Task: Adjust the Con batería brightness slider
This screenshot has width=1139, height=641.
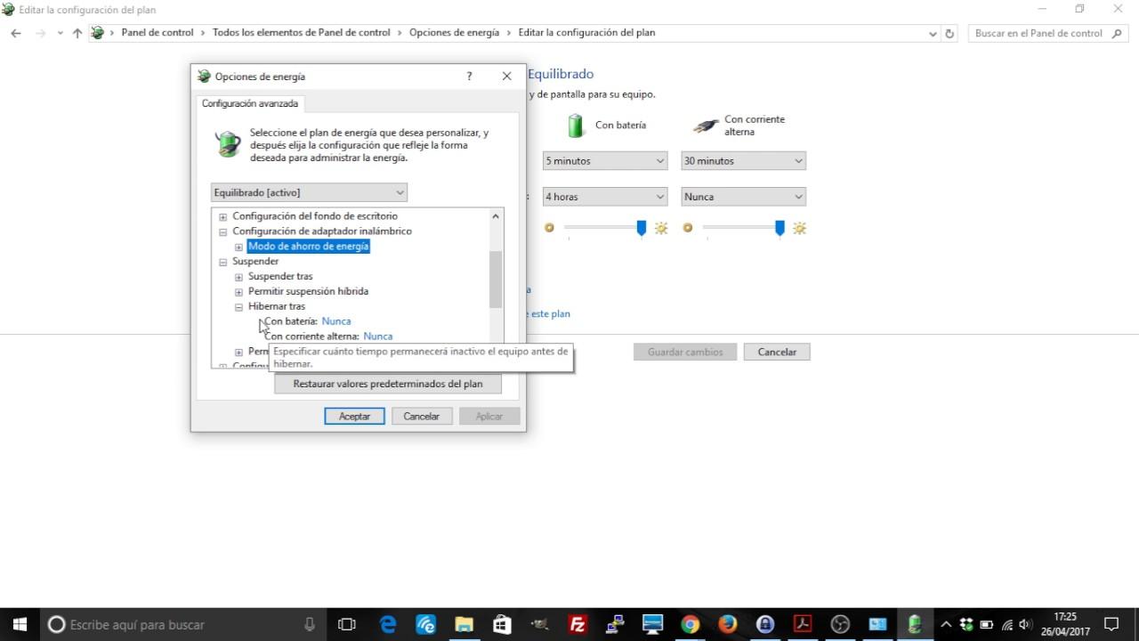Action: pos(641,228)
